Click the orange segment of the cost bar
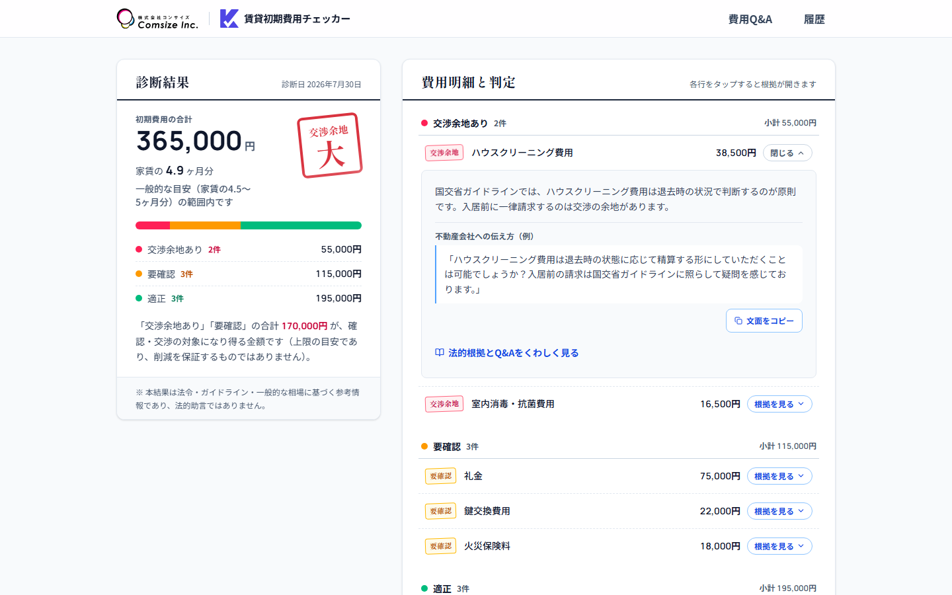Screen dimensions: 952x595 click(205, 225)
